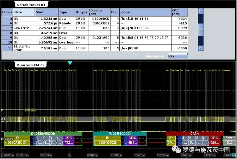Select the cyan trigger position marker
This screenshot has width=237, height=159.
pos(70,63)
